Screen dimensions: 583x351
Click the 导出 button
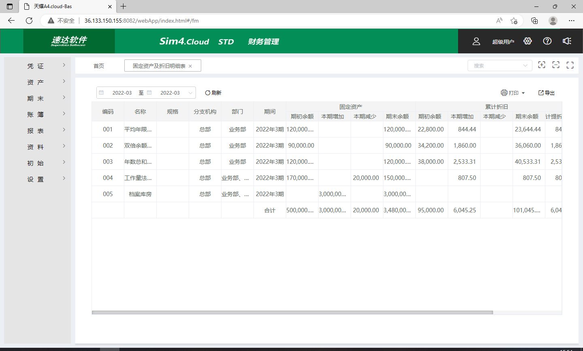[x=546, y=93]
